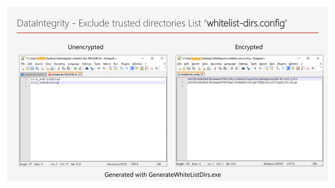Click the Save icon in the README window toolbar
Image resolution: width=335 pixels, height=188 pixels.
[32, 69]
